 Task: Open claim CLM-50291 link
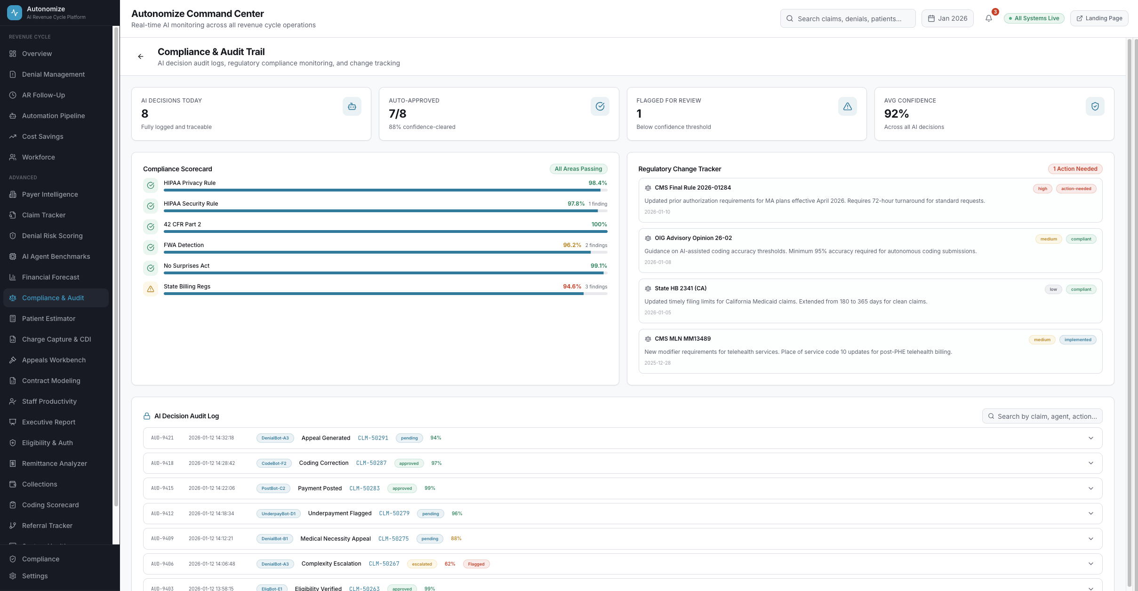tap(373, 438)
